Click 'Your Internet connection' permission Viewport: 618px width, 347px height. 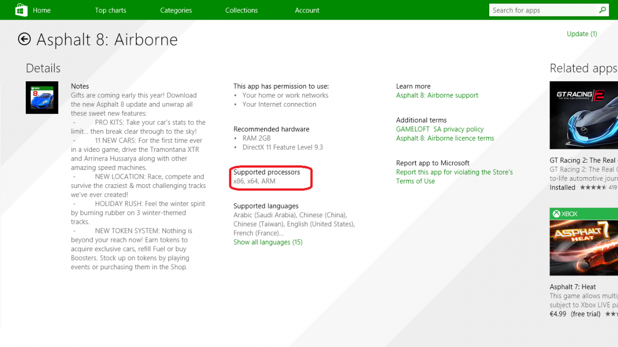pos(280,105)
